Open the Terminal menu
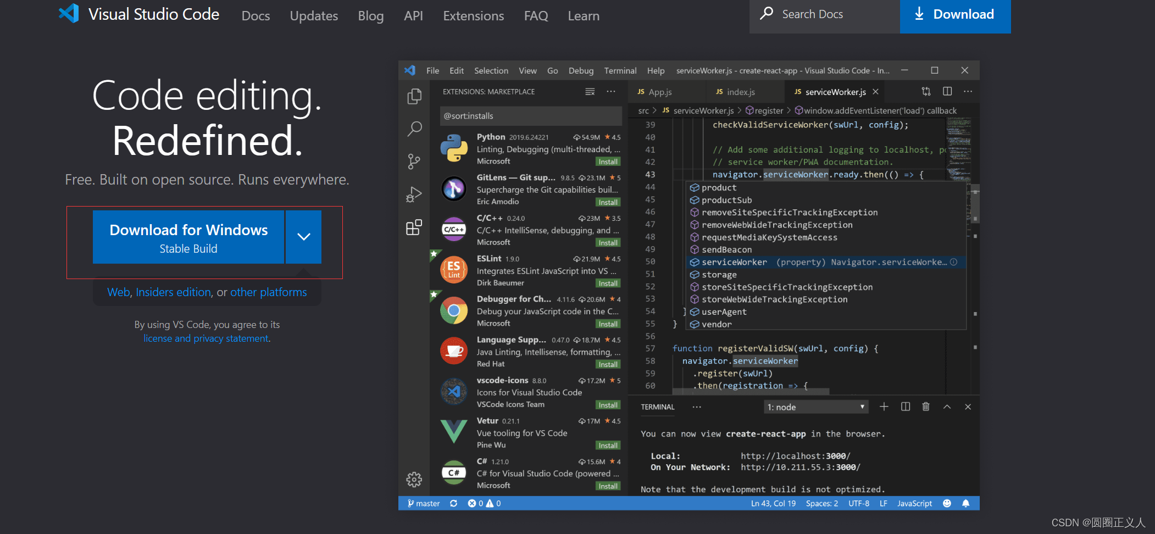 tap(620, 70)
